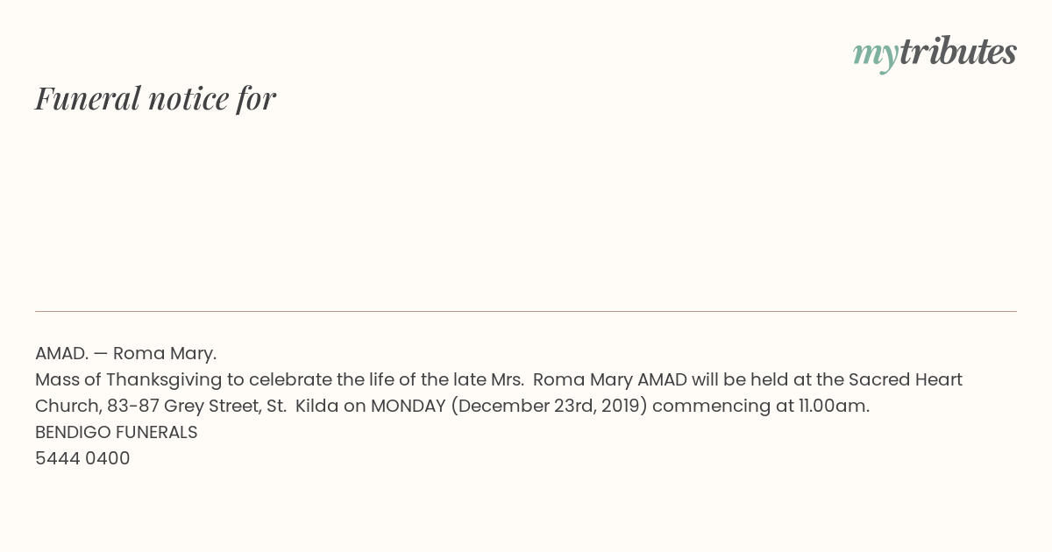Screen dimensions: 1052x552
Task: Click the horizontal divider line
Action: point(526,311)
